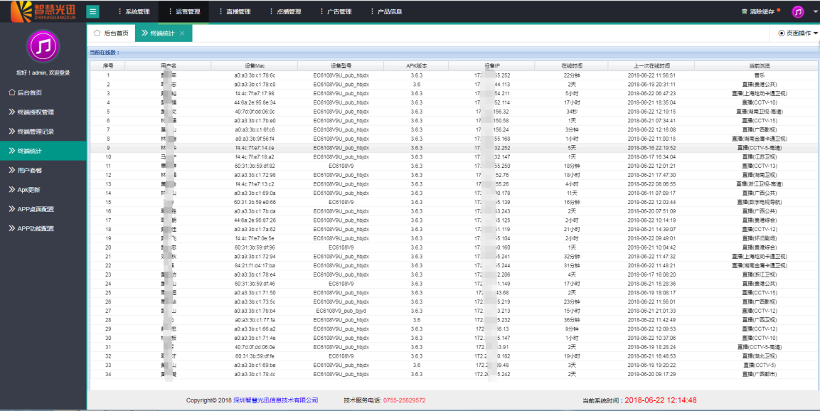Open the 运营管理 top menu

tap(184, 11)
